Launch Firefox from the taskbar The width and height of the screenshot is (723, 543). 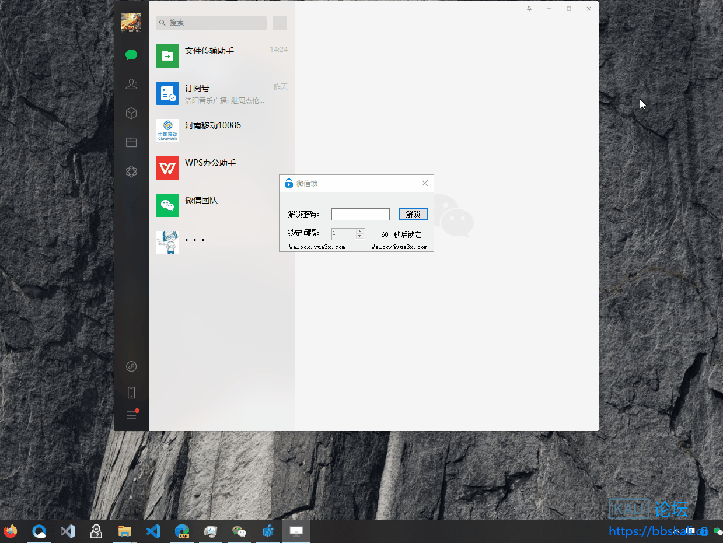pyautogui.click(x=11, y=531)
